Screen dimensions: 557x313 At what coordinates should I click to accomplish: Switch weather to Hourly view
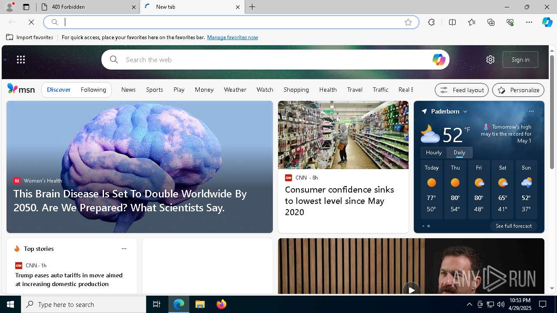tap(434, 153)
